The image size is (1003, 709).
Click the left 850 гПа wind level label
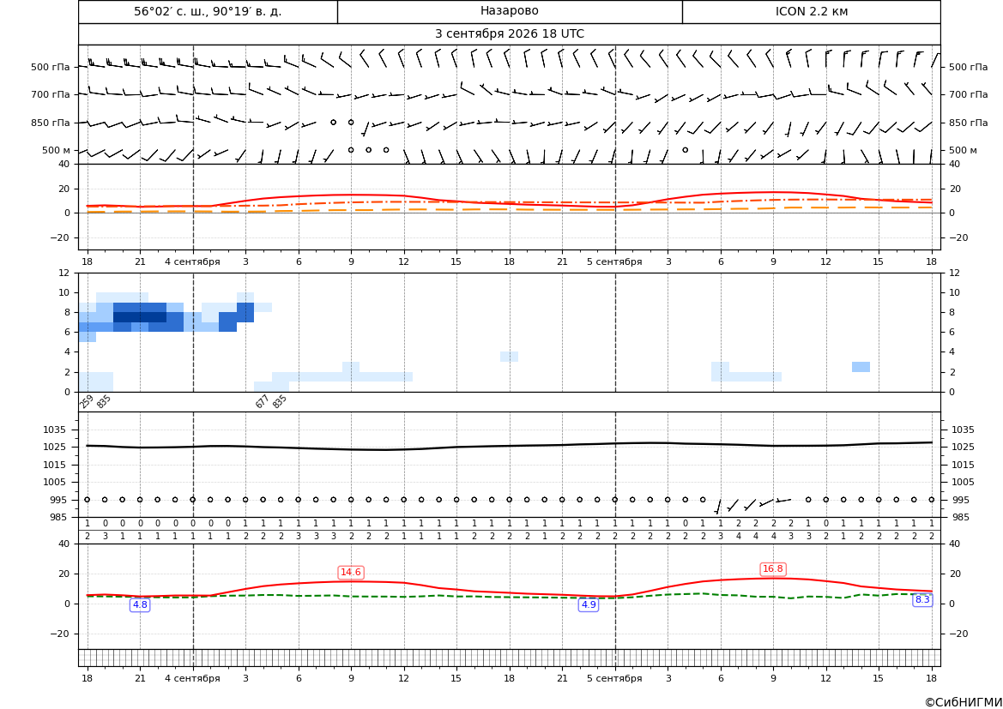click(50, 123)
